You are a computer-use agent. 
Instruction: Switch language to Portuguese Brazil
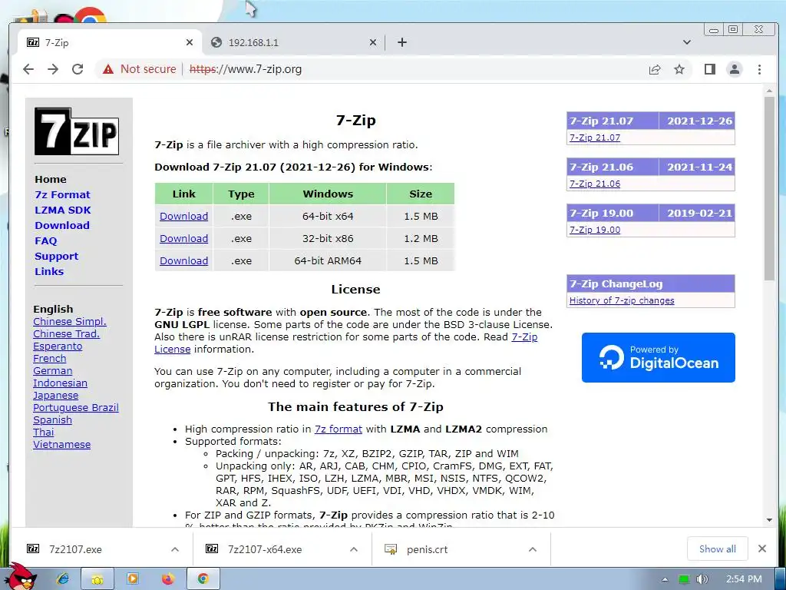pyautogui.click(x=76, y=407)
